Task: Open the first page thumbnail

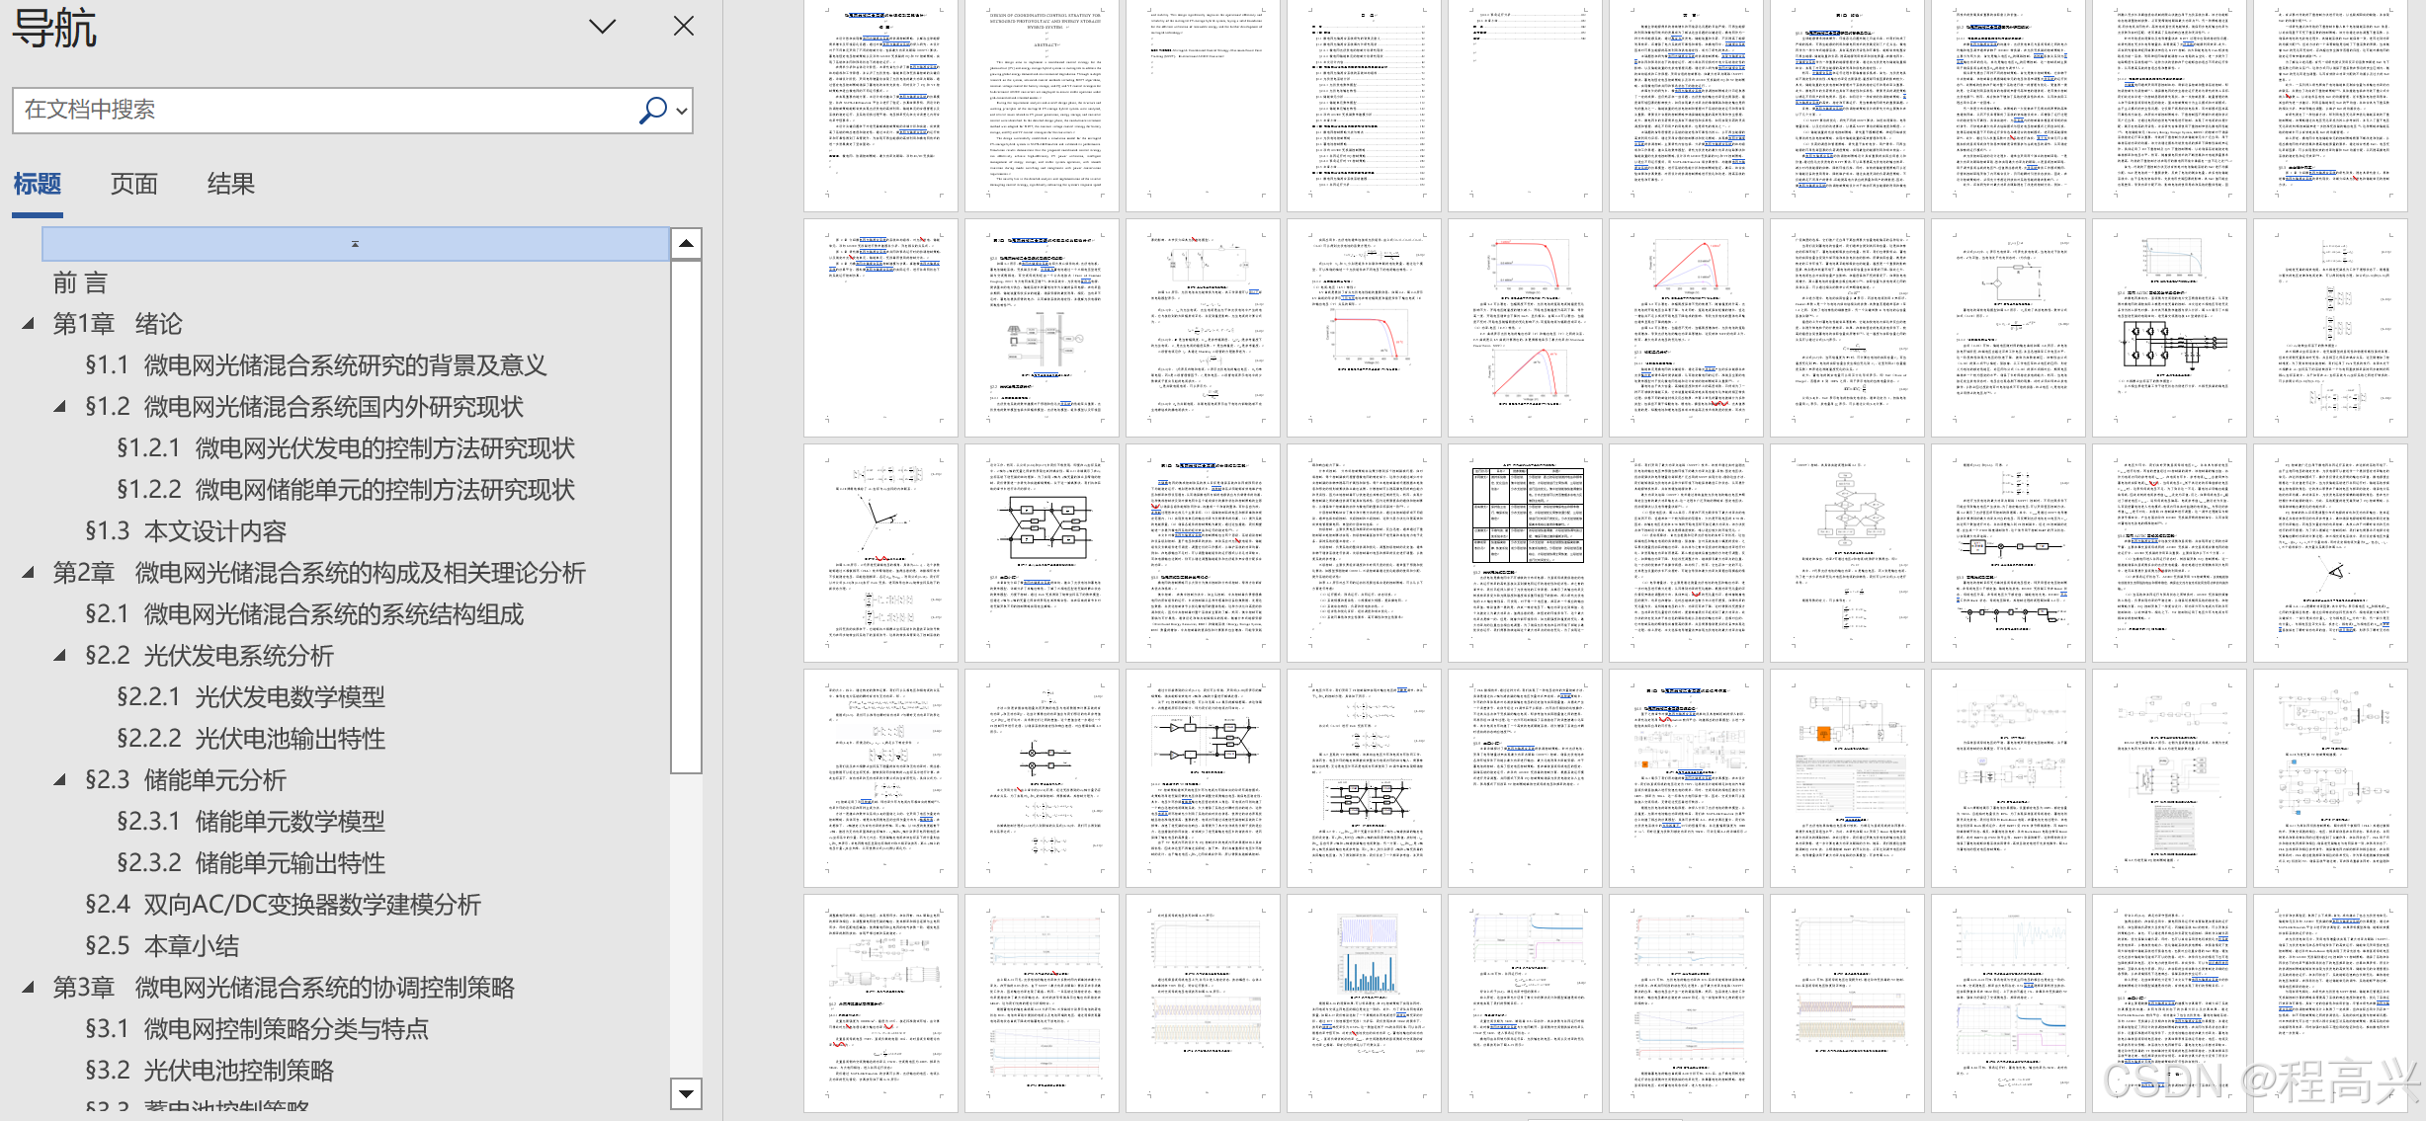Action: coord(879,106)
